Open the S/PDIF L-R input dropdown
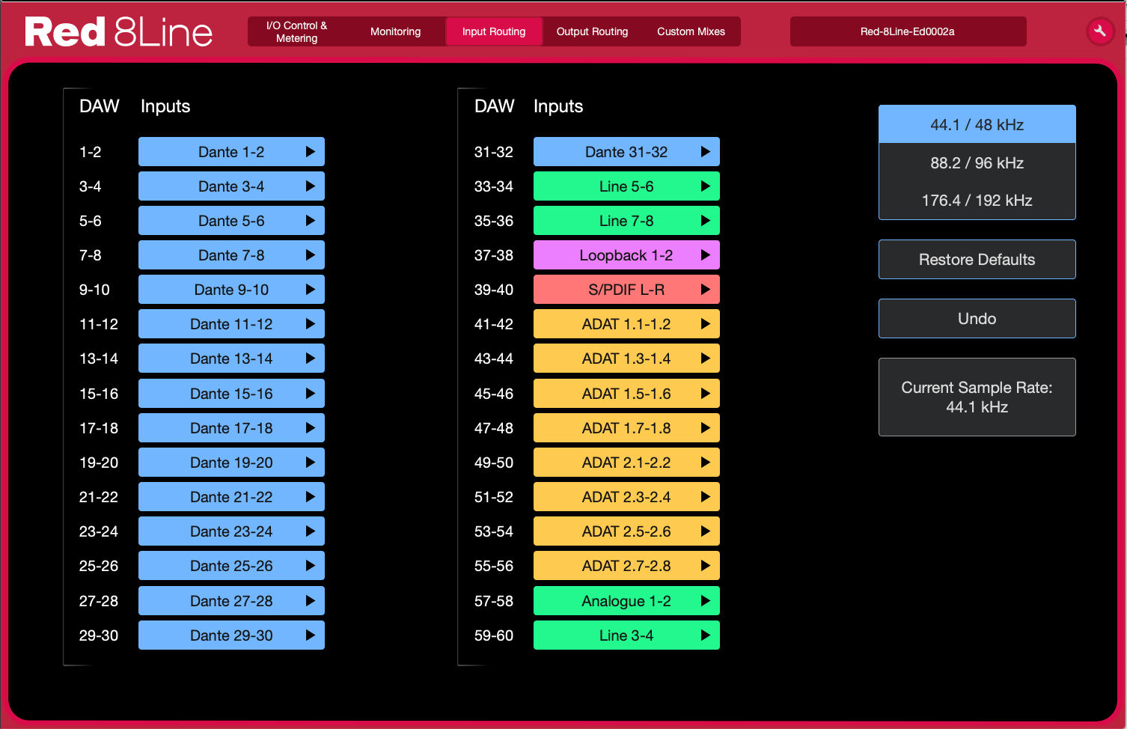1127x729 pixels. tap(626, 290)
